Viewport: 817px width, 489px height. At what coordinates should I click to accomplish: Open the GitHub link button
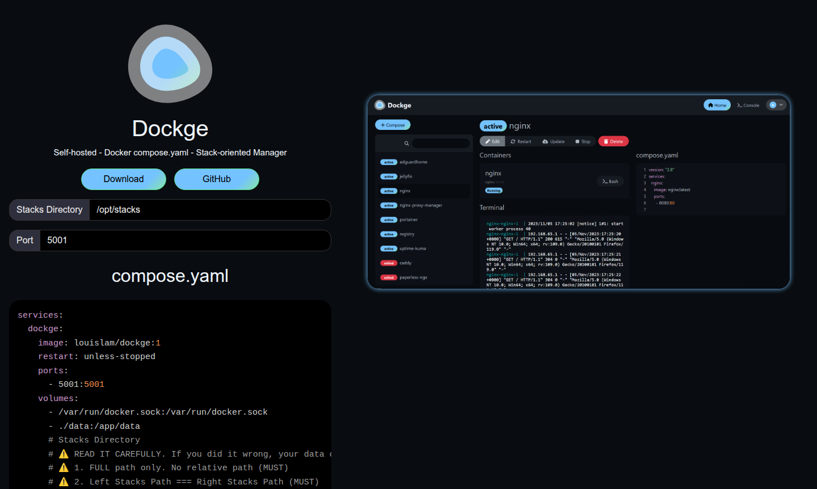click(x=217, y=179)
